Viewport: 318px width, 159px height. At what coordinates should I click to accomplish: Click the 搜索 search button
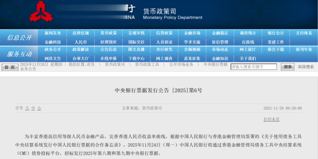(x=288, y=67)
